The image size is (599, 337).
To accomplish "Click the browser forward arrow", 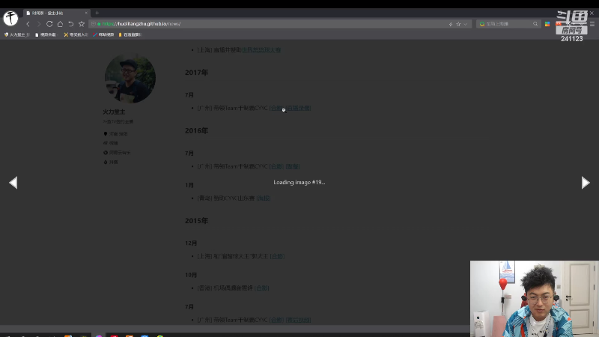I will (39, 24).
